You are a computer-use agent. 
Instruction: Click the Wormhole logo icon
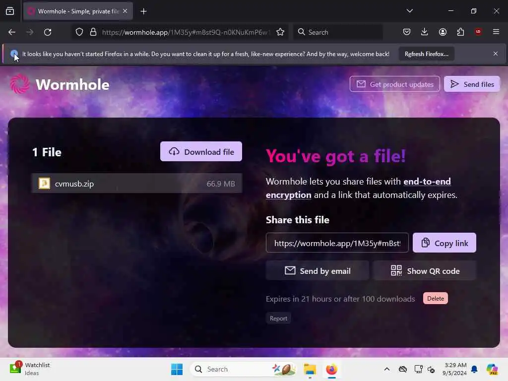tap(19, 84)
